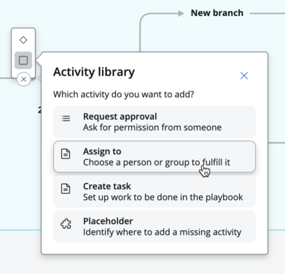Select the New branch label

point(217,13)
